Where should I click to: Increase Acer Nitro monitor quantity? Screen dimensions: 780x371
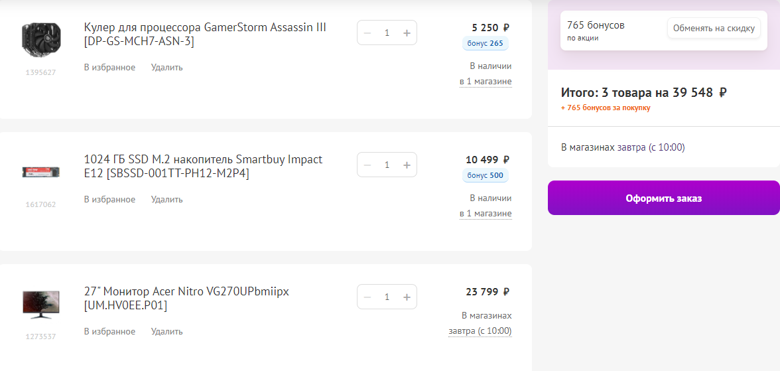coord(407,297)
